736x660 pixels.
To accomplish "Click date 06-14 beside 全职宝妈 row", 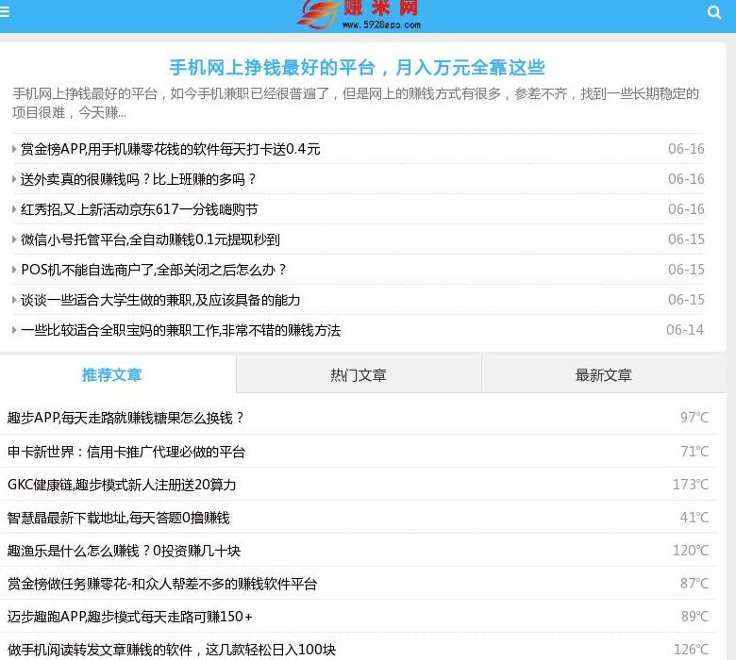I will [685, 330].
